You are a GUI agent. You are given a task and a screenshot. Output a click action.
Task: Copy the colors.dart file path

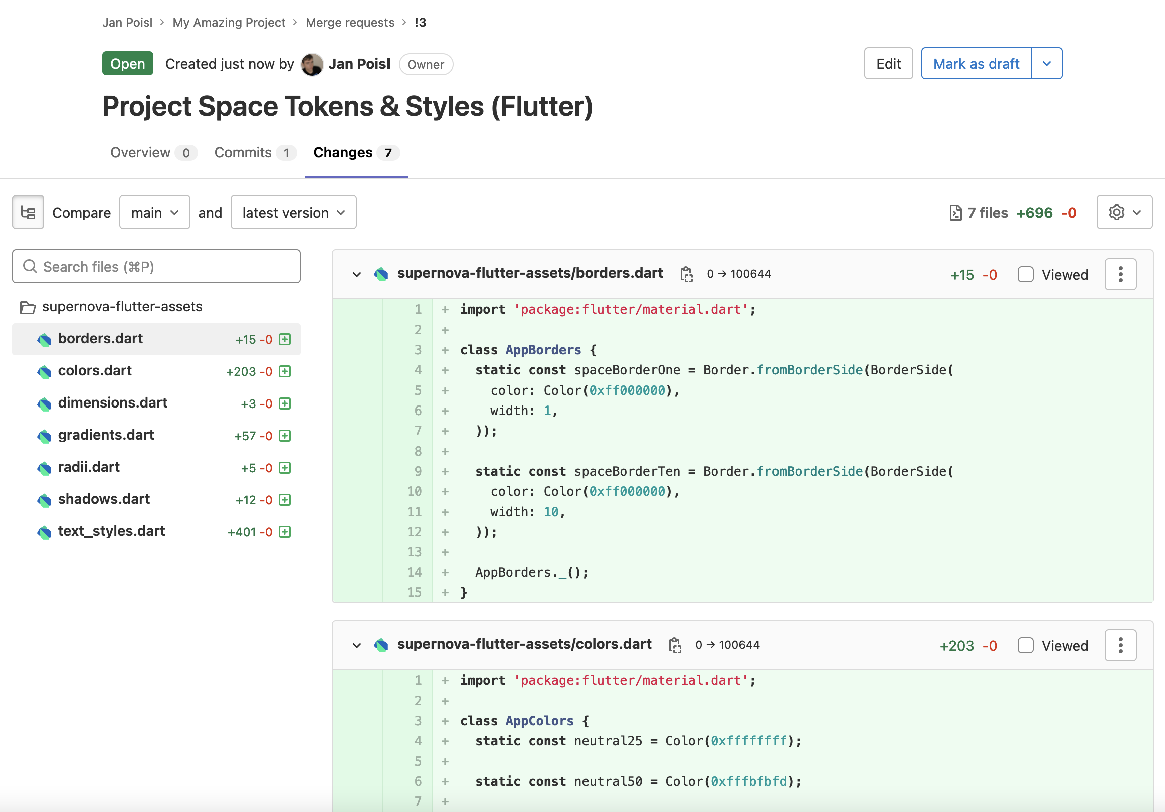[x=676, y=645]
